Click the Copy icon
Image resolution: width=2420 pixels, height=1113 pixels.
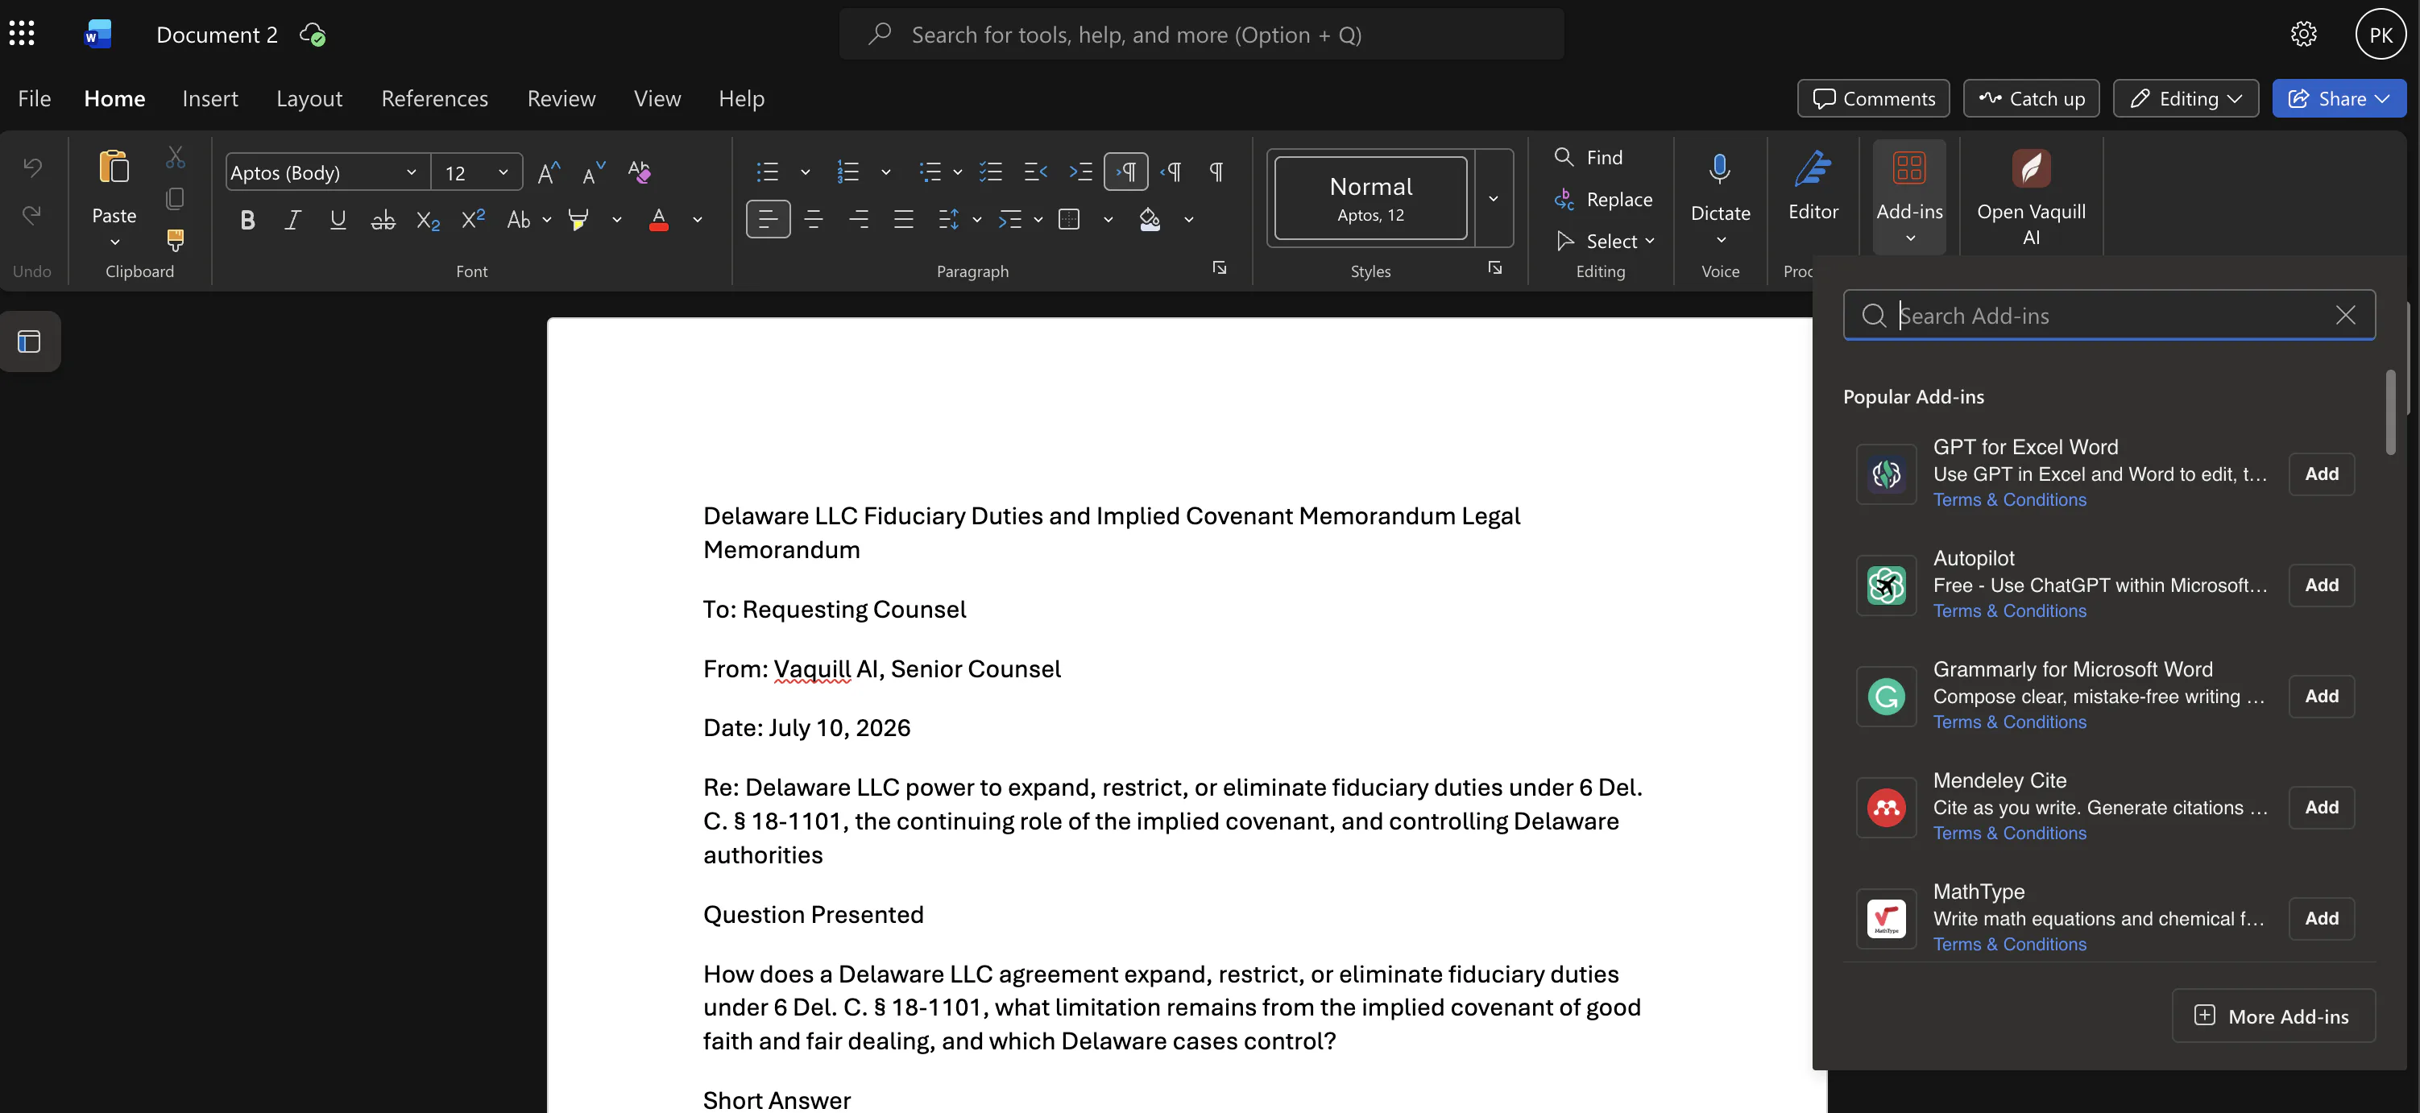pyautogui.click(x=176, y=198)
